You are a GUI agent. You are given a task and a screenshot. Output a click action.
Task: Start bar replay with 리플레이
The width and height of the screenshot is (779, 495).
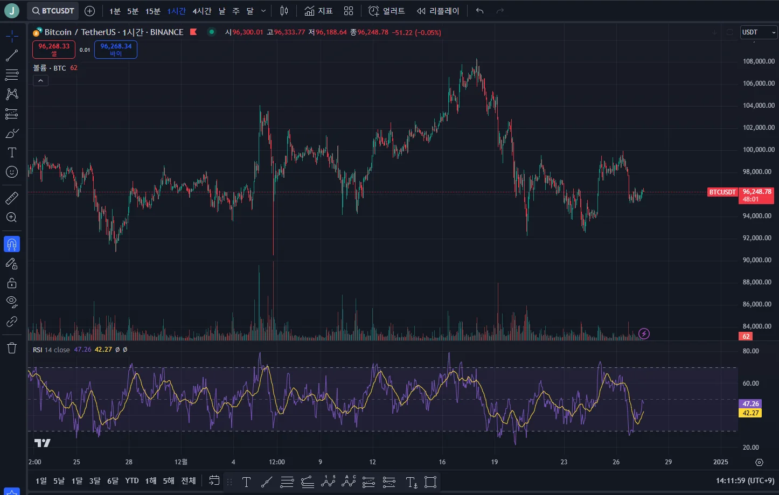438,11
